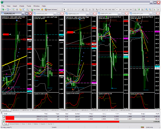The width and height of the screenshot is (161, 129).
Task: Open the Strategy Tester icon
Action: pyautogui.click(x=28, y=10)
